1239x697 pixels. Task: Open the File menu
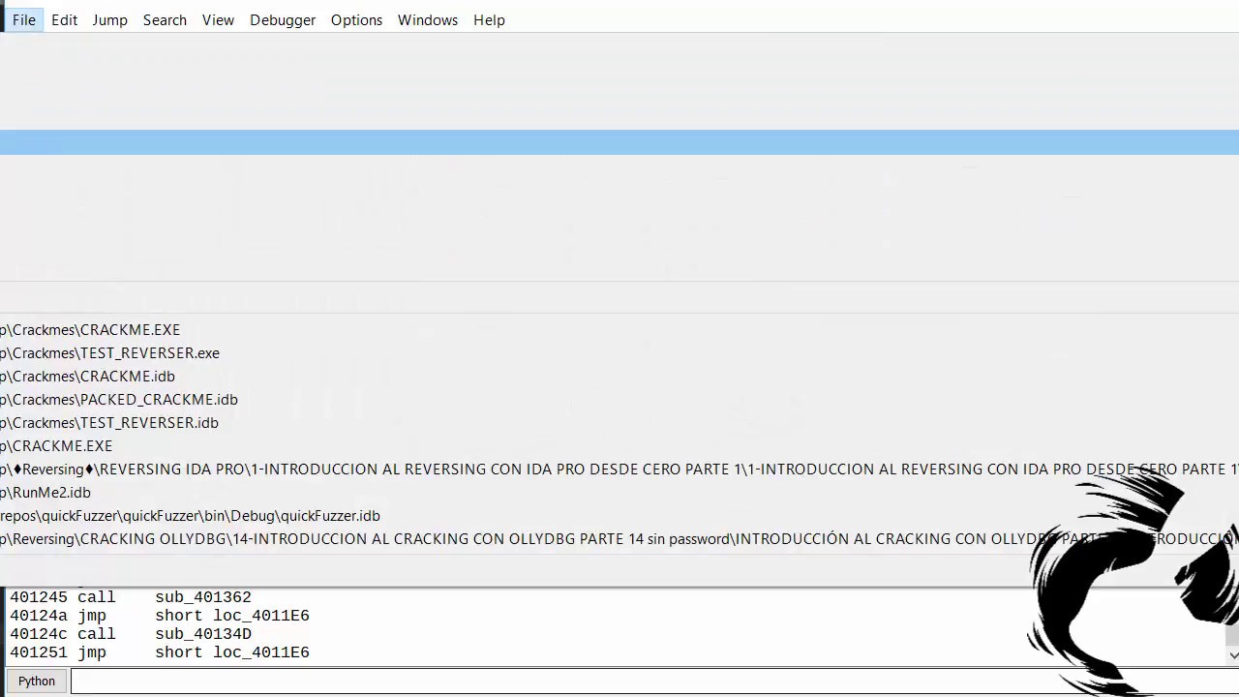[24, 19]
